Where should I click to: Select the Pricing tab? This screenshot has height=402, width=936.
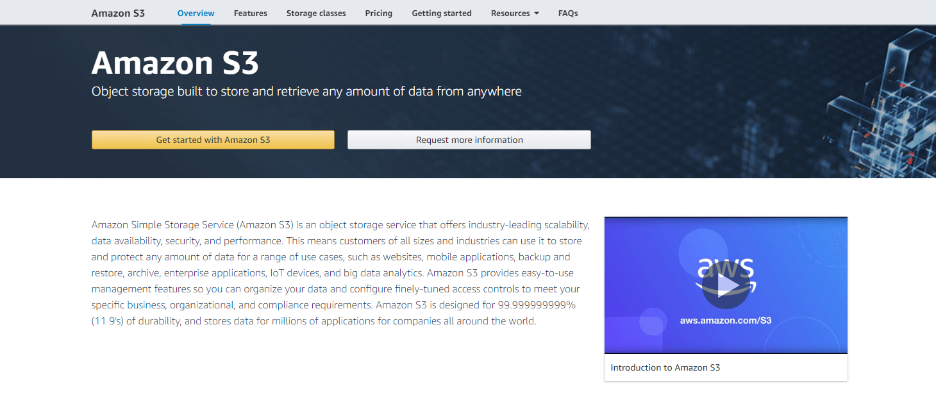tap(378, 13)
